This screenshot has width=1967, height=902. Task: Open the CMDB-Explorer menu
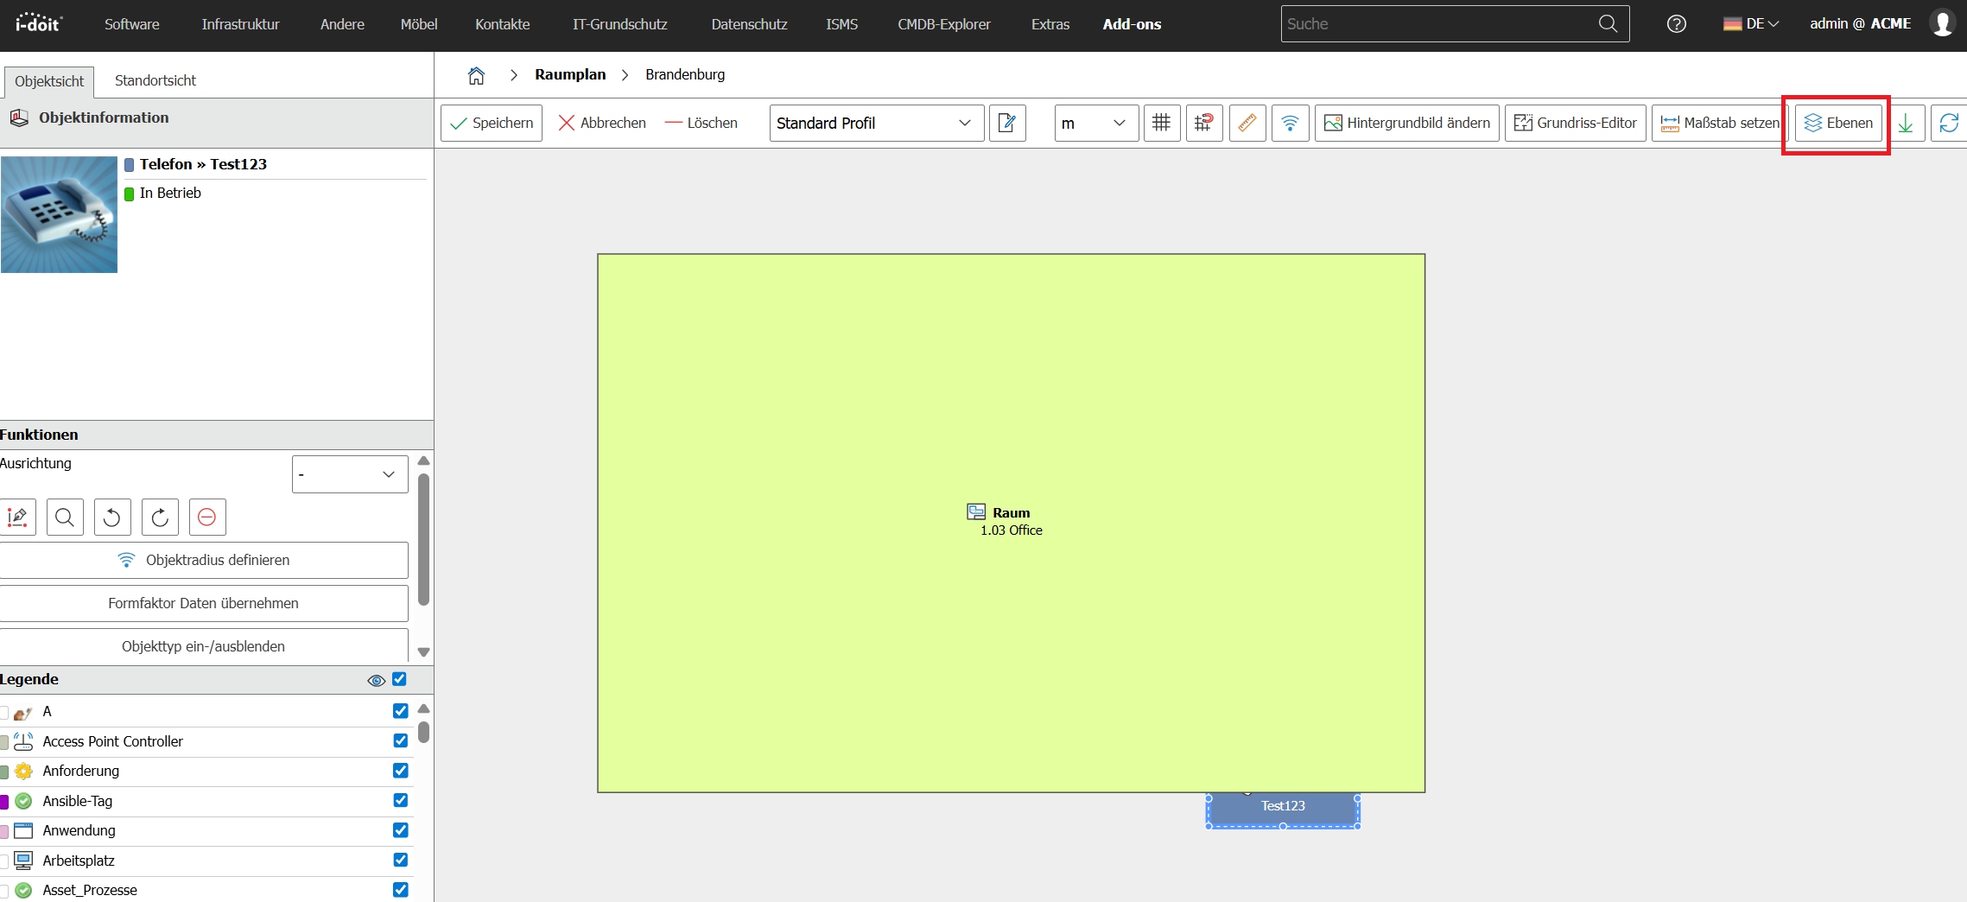944,24
